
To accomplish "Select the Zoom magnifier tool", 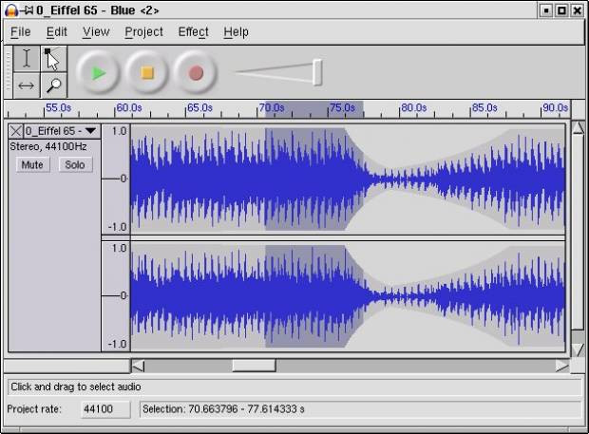I will click(53, 85).
